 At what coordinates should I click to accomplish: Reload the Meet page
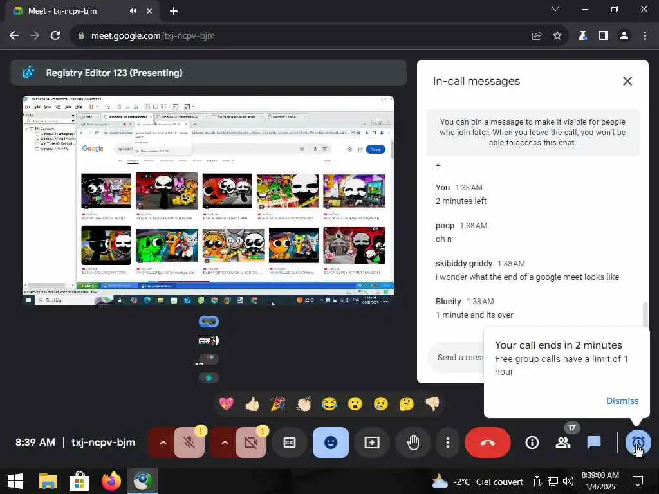pos(55,36)
